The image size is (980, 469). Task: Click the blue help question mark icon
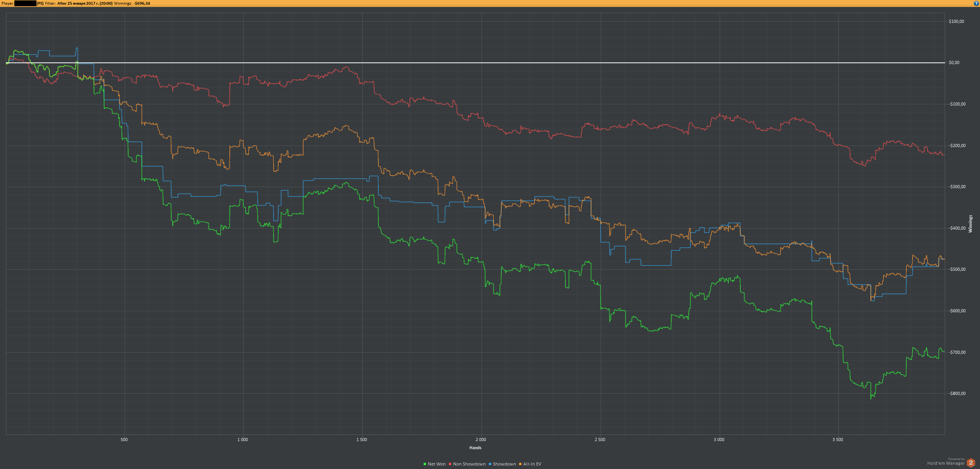977,3
